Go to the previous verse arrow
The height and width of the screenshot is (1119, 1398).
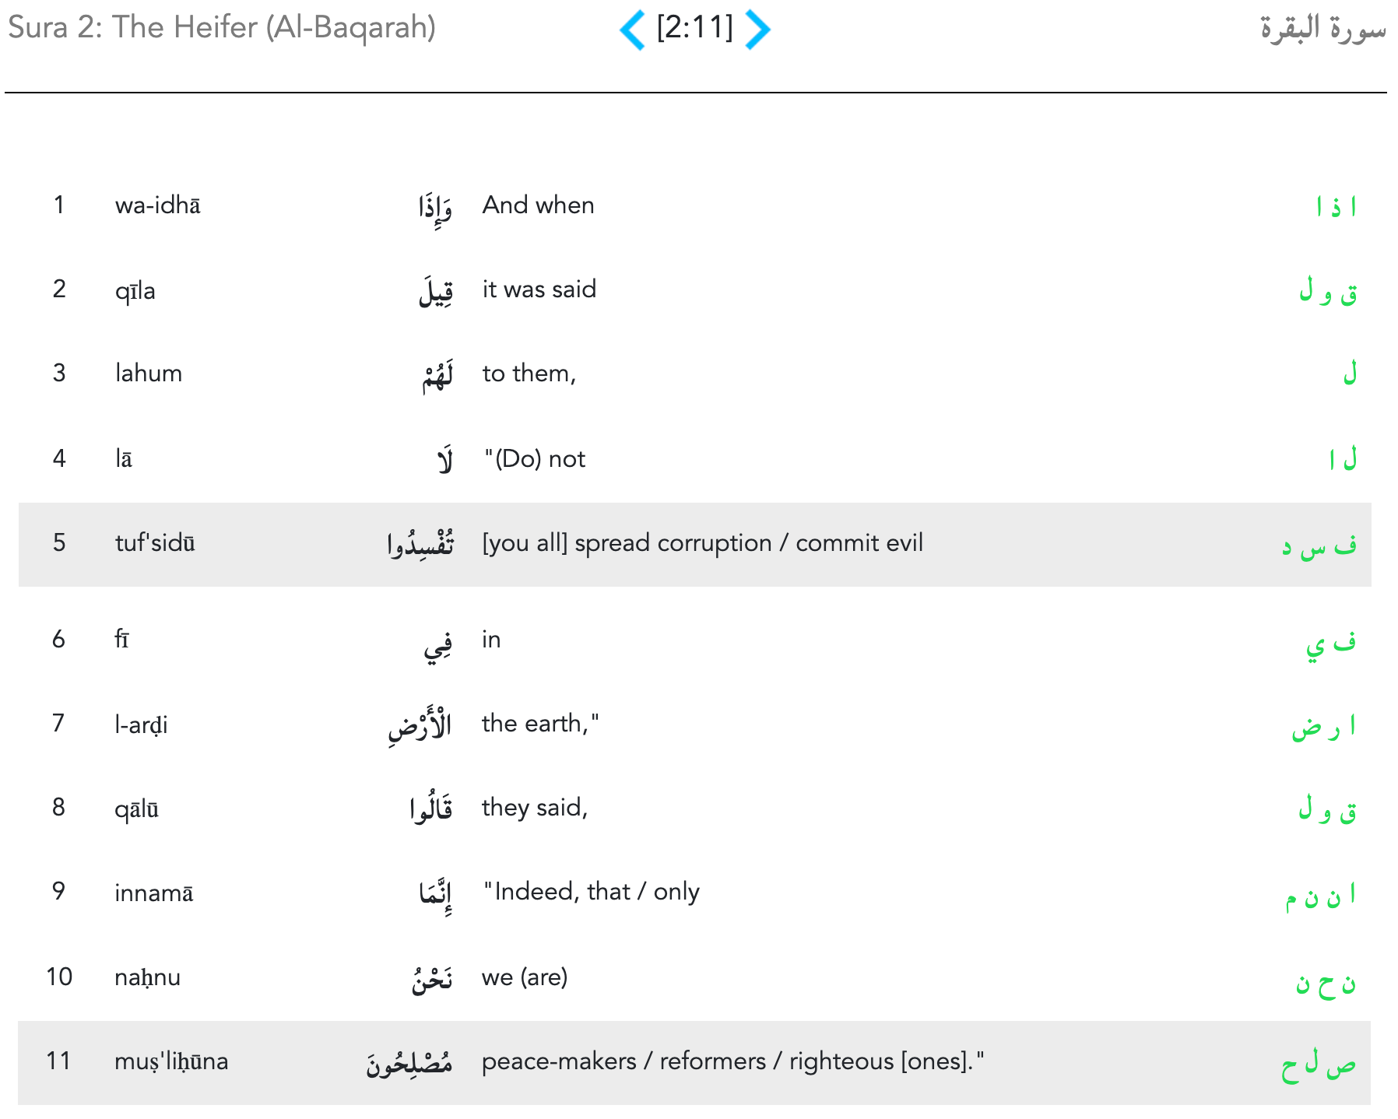pyautogui.click(x=632, y=30)
